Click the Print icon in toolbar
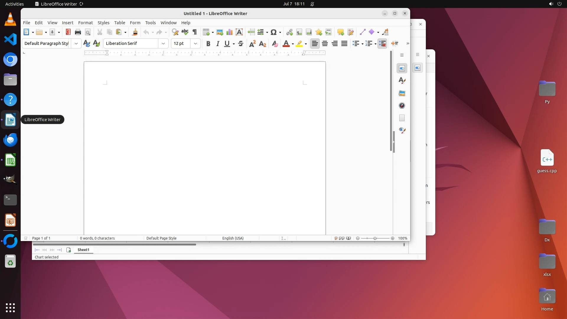 coord(78,32)
